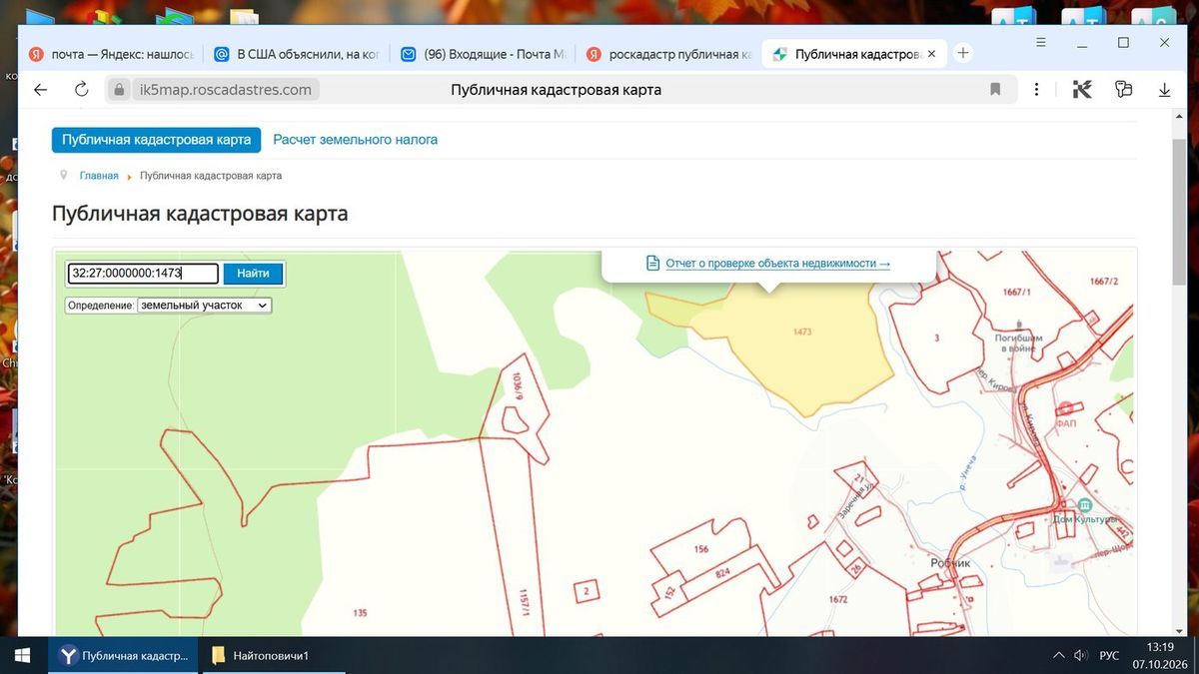Click the document icon beside the report link
1199x674 pixels.
point(653,263)
